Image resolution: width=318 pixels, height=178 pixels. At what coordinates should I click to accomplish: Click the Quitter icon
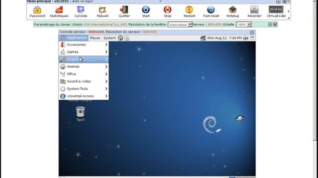click(x=124, y=11)
